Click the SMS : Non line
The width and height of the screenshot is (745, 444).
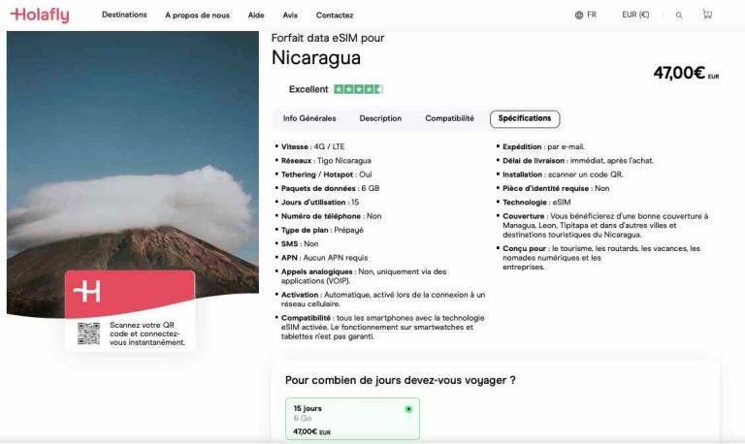point(300,243)
